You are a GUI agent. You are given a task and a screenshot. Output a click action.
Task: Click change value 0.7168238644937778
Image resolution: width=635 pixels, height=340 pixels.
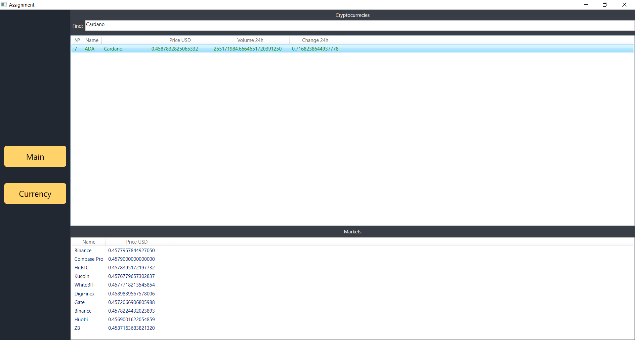tap(315, 49)
